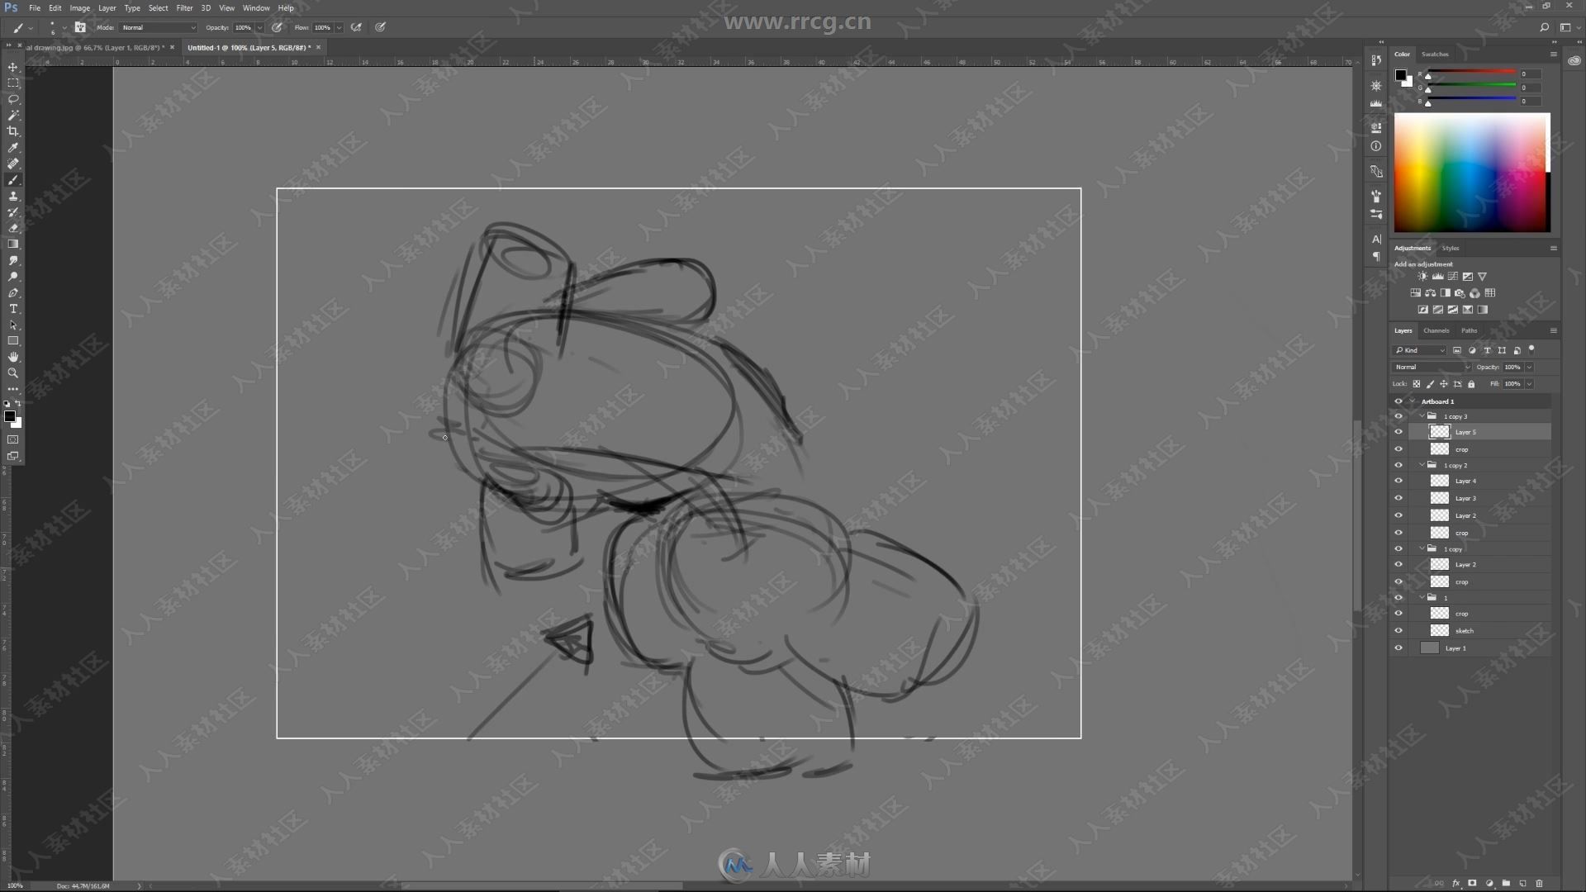Switch to the Paths tab
1586x892 pixels.
click(x=1469, y=330)
